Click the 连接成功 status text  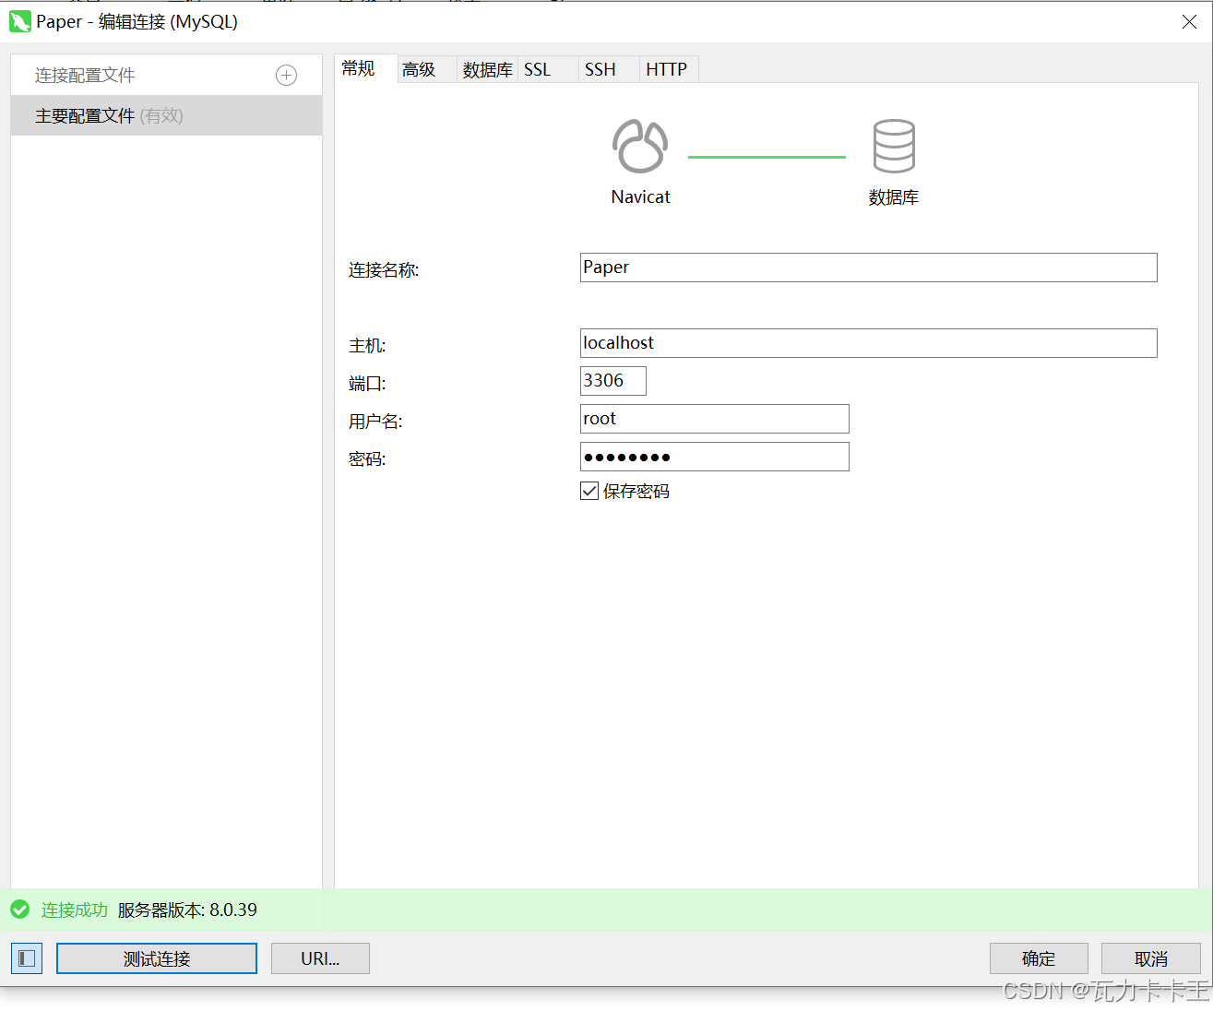75,910
